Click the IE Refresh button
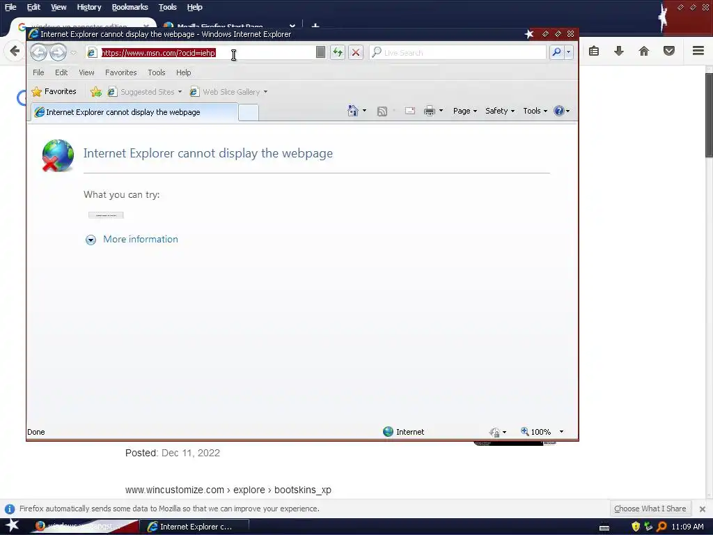This screenshot has height=535, width=713. 338,52
